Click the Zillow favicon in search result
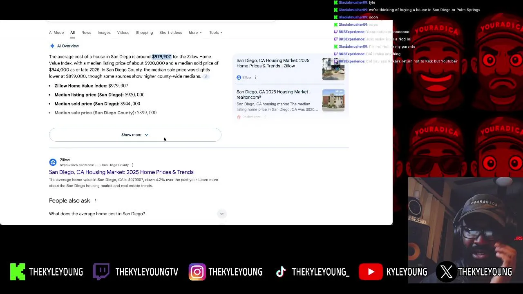 tap(53, 163)
